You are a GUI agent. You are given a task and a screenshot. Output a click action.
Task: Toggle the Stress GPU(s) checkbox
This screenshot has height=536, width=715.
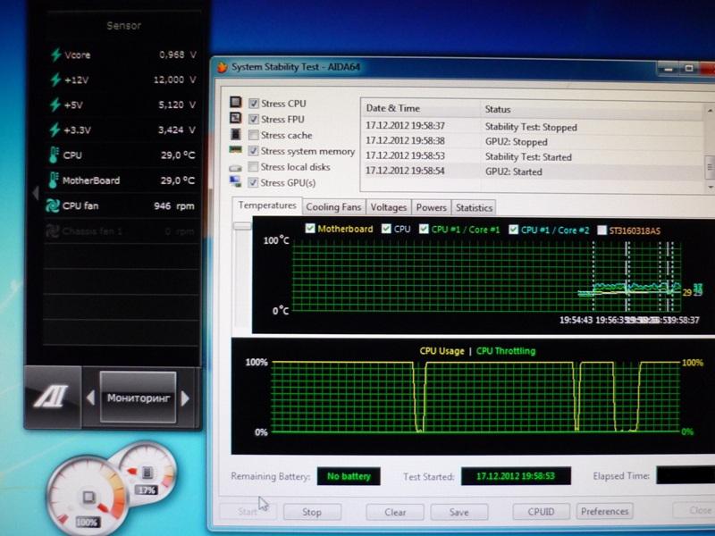253,183
